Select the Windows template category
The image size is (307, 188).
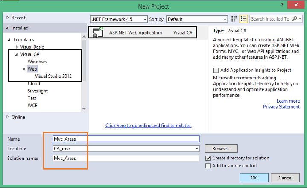click(37, 62)
